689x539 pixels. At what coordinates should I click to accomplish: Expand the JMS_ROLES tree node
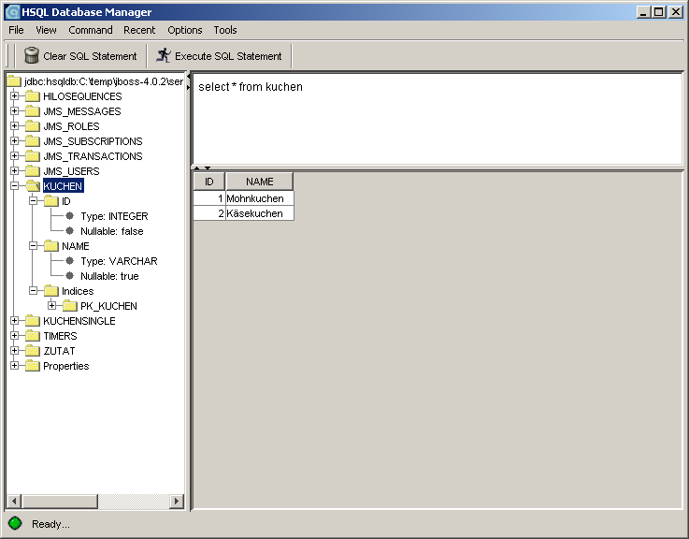pyautogui.click(x=15, y=125)
